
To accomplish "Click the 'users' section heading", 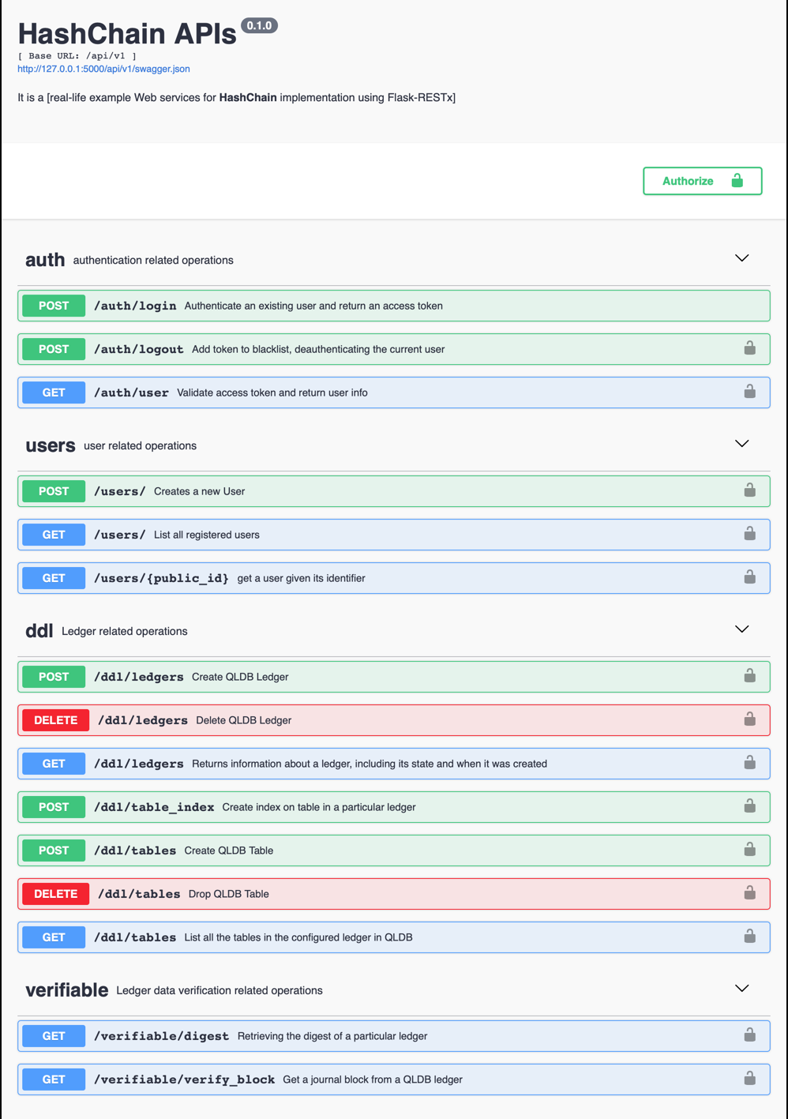I will pos(51,445).
